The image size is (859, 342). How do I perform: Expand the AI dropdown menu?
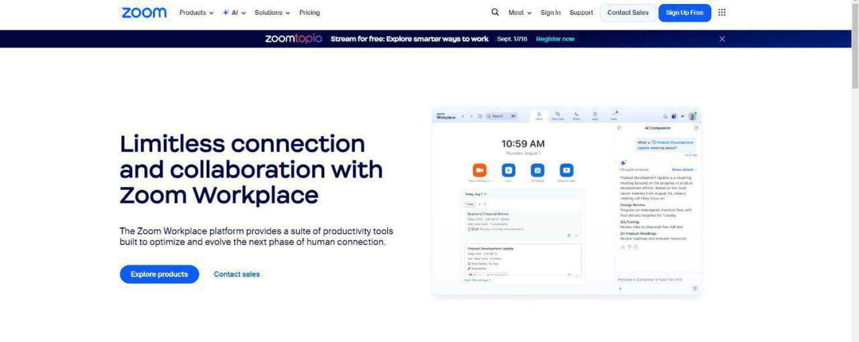[234, 13]
